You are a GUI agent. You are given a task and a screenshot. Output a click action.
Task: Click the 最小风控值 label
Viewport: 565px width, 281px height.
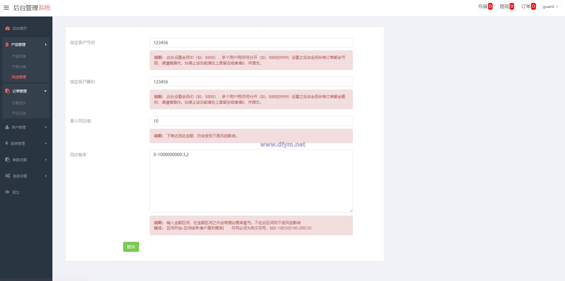pyautogui.click(x=81, y=121)
